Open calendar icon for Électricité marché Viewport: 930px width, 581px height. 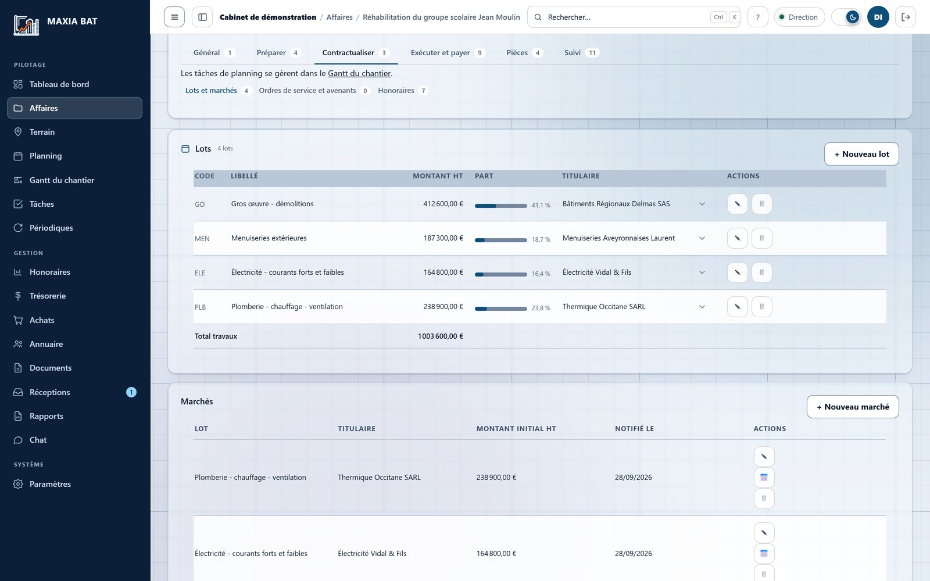[x=764, y=554]
